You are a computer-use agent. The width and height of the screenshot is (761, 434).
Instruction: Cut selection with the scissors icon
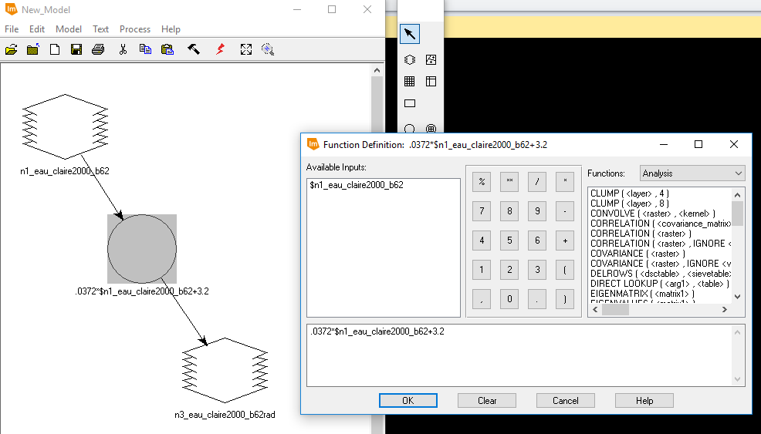click(123, 49)
